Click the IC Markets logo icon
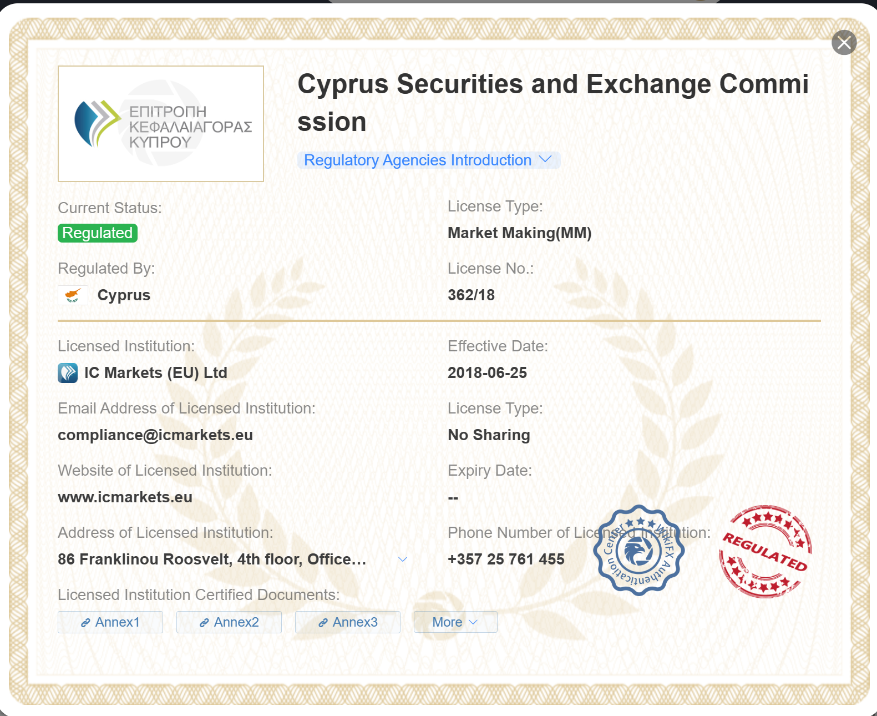 coord(68,373)
